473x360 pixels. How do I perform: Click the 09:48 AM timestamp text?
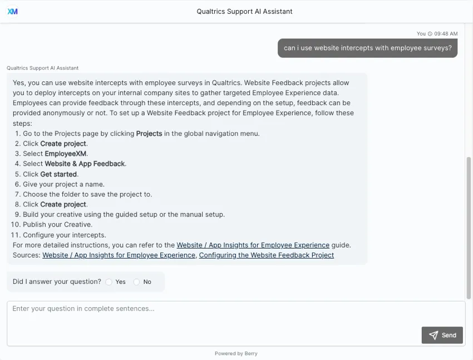(446, 33)
